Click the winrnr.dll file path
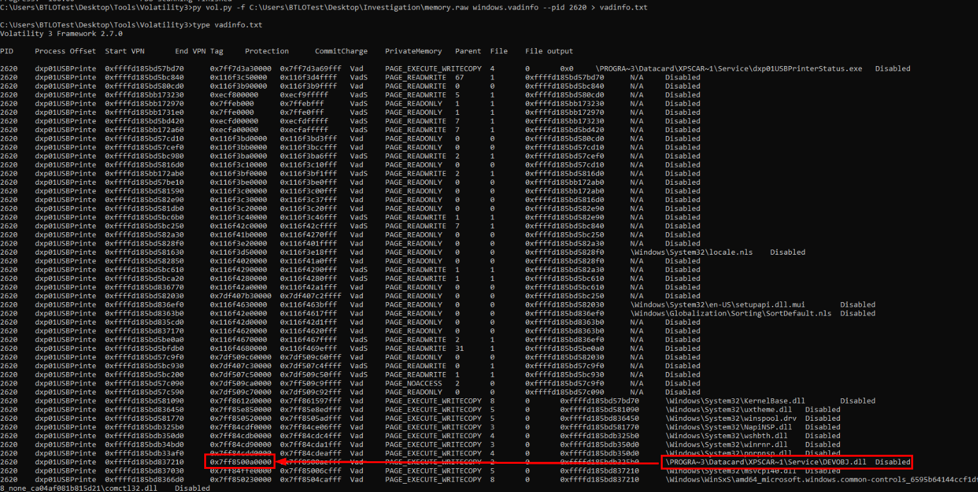The image size is (978, 492). click(726, 445)
